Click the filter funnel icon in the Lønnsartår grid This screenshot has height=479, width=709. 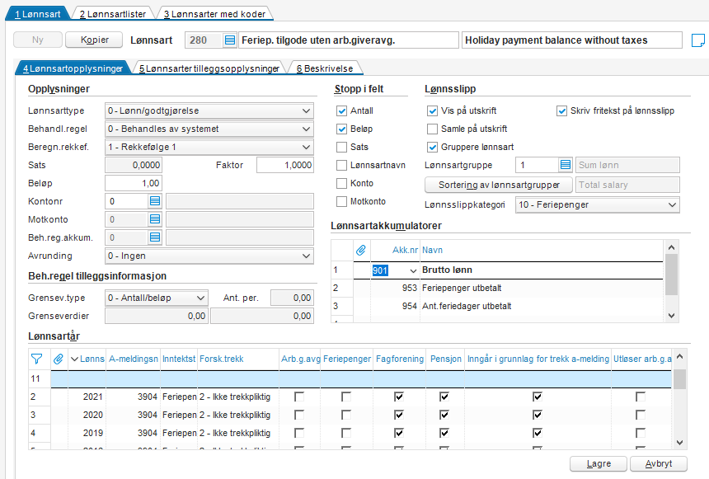[x=36, y=359]
